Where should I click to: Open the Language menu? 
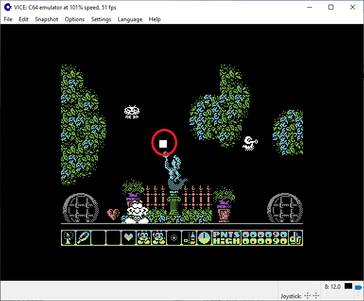click(x=130, y=19)
